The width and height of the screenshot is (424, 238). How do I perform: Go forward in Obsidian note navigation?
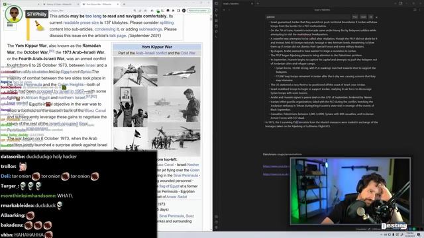click(x=229, y=10)
